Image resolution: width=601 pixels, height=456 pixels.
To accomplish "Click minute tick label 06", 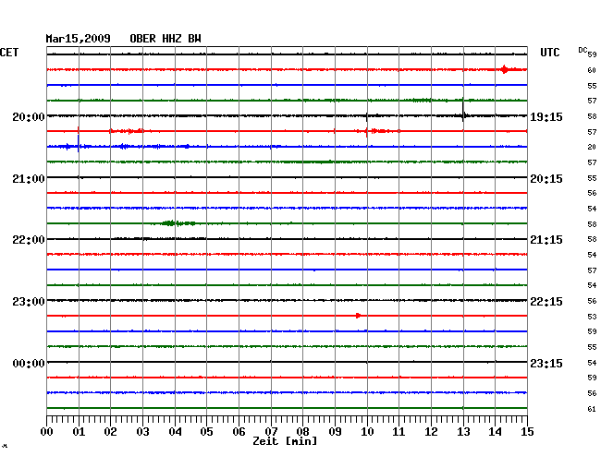I will coord(239,432).
